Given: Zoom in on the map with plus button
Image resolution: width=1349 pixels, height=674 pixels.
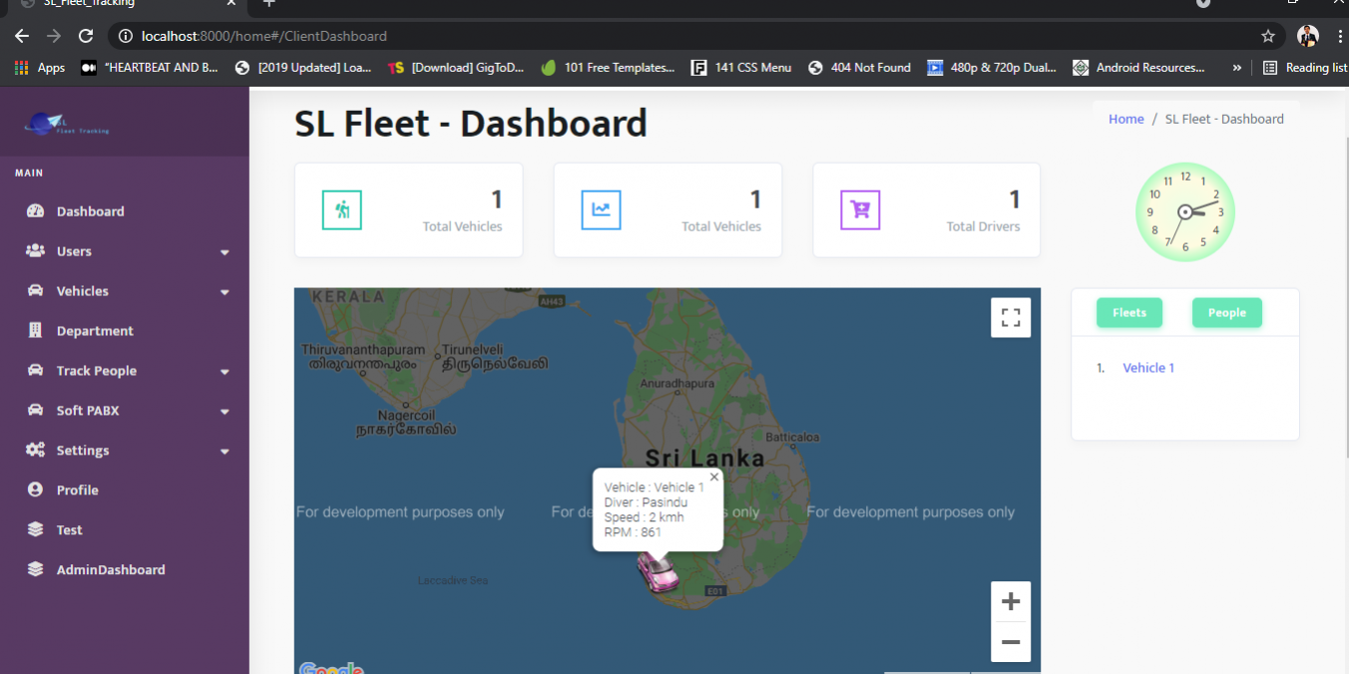Looking at the screenshot, I should (x=1011, y=600).
